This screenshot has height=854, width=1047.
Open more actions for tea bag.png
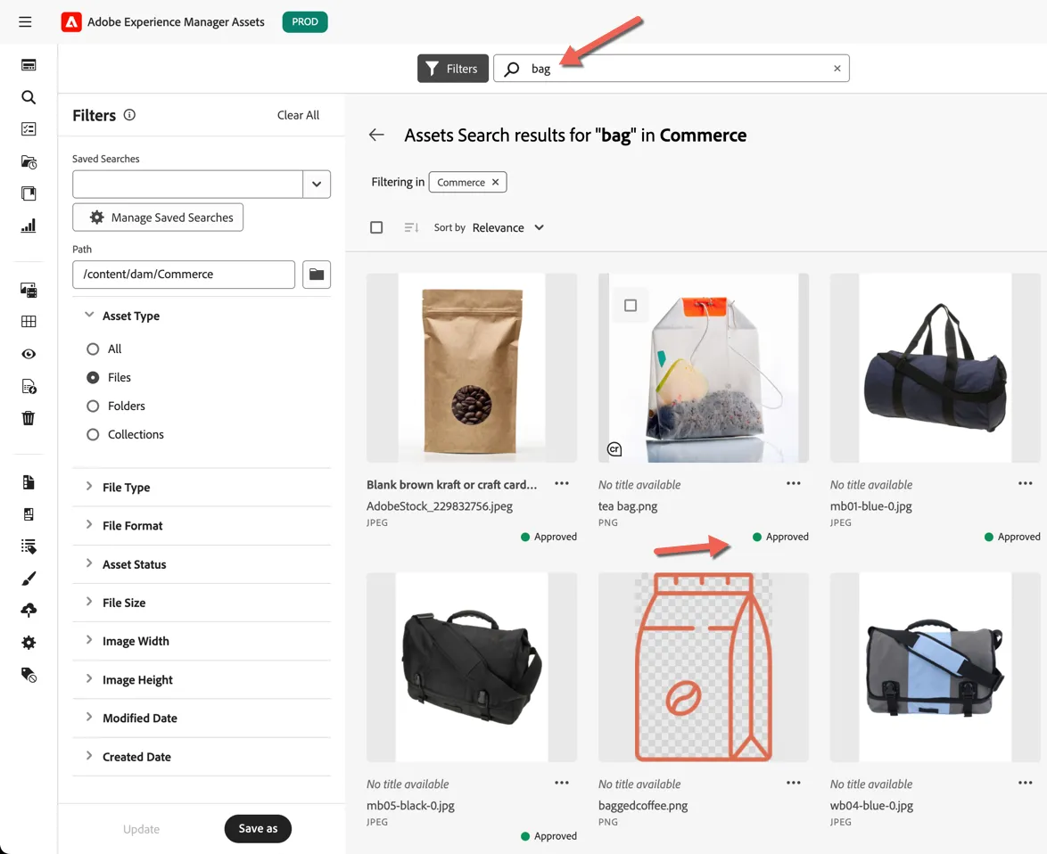(793, 484)
